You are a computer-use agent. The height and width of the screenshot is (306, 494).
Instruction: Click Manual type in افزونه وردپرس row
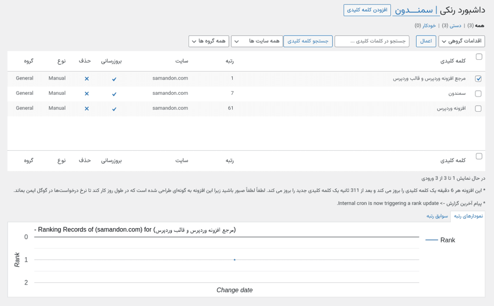pos(57,108)
